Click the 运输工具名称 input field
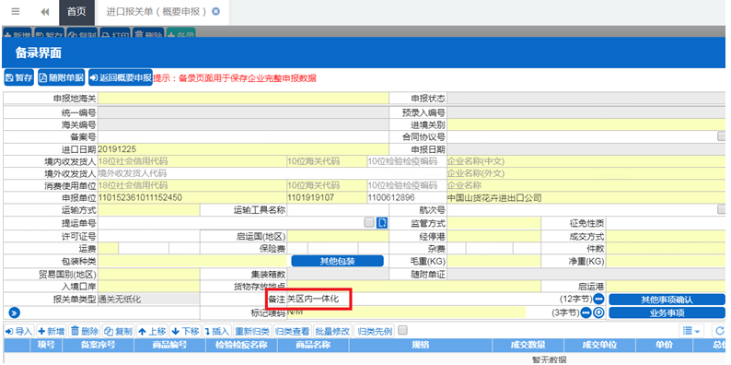Screen dimensions: 731x365 point(338,210)
